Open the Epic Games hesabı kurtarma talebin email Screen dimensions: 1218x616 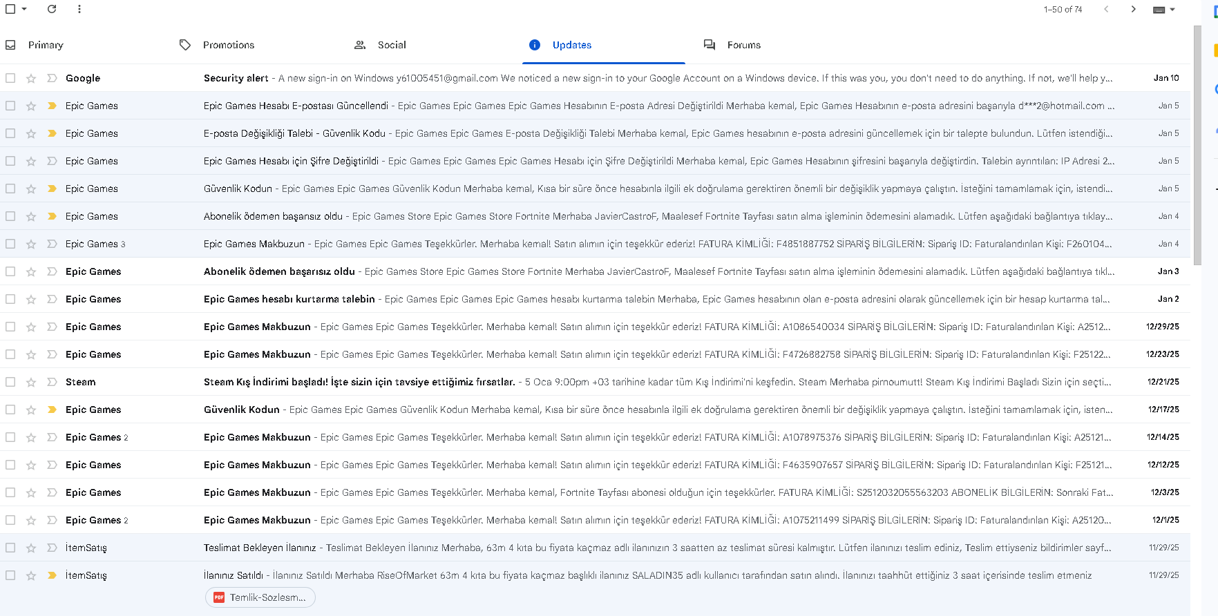595,299
